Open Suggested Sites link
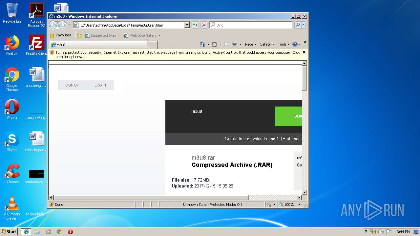The width and height of the screenshot is (420, 236). pos(102,35)
